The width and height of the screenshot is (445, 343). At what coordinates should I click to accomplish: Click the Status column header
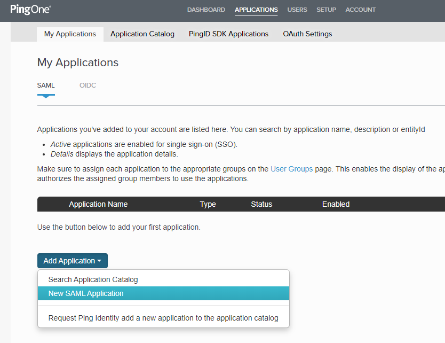click(261, 204)
